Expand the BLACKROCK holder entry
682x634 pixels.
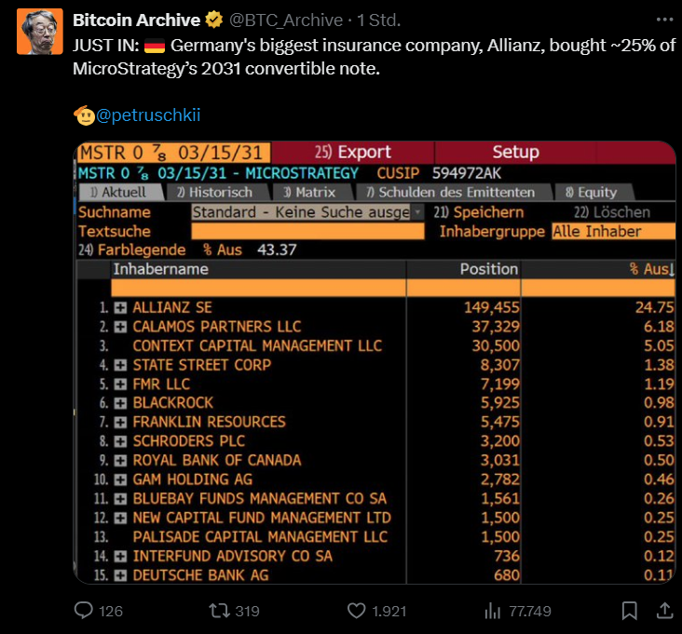pyautogui.click(x=121, y=403)
